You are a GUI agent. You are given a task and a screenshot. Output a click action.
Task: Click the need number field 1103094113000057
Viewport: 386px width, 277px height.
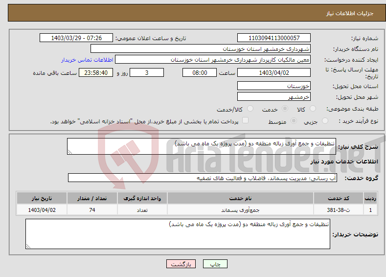tap(274, 38)
